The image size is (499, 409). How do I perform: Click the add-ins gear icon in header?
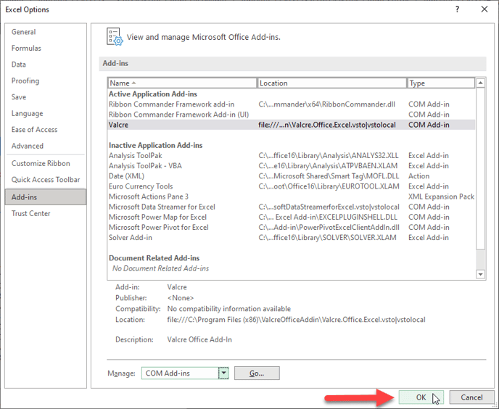114,36
